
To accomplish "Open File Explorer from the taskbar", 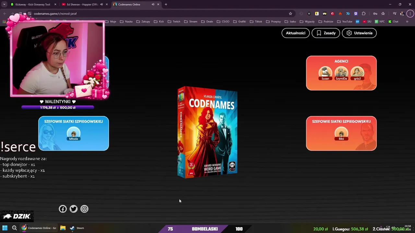I will coord(63,228).
